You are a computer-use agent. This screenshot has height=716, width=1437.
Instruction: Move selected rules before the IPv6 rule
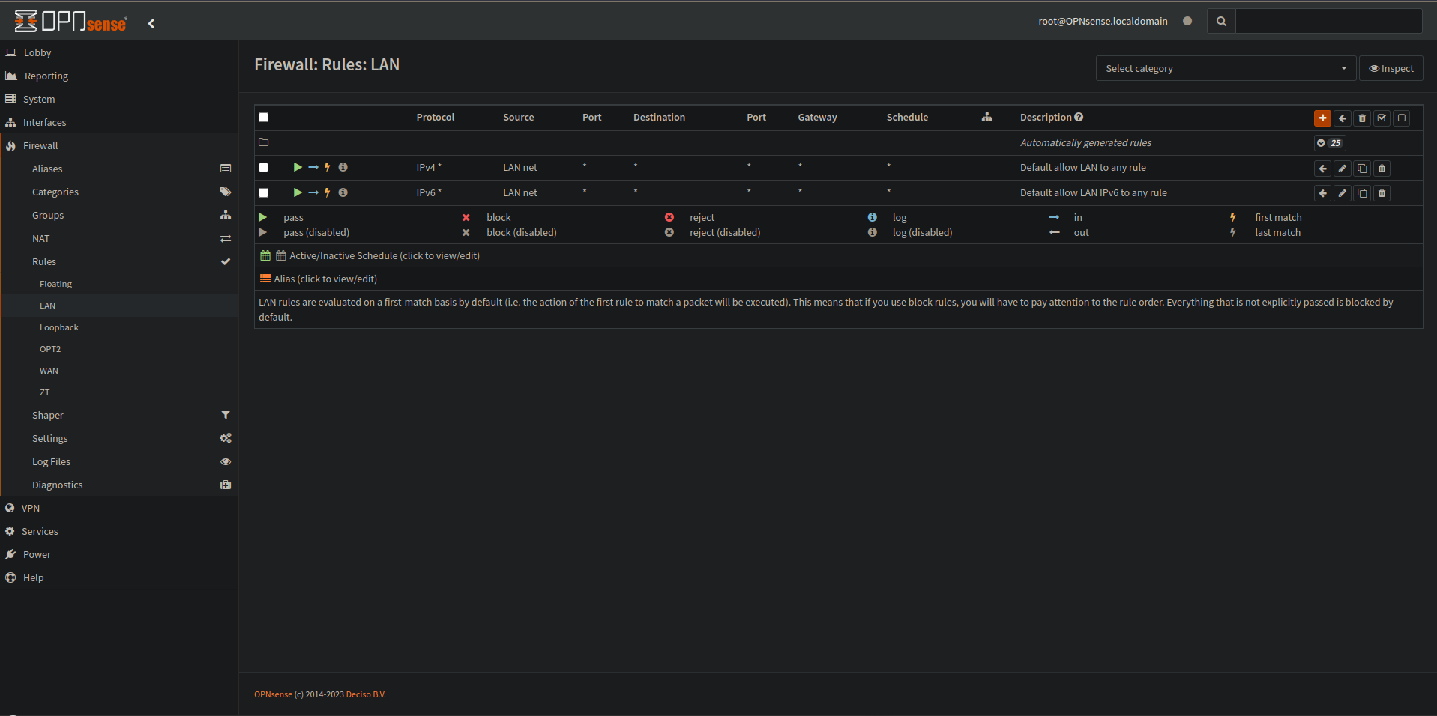tap(1322, 193)
